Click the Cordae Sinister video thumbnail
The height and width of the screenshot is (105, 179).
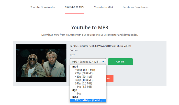point(41,63)
